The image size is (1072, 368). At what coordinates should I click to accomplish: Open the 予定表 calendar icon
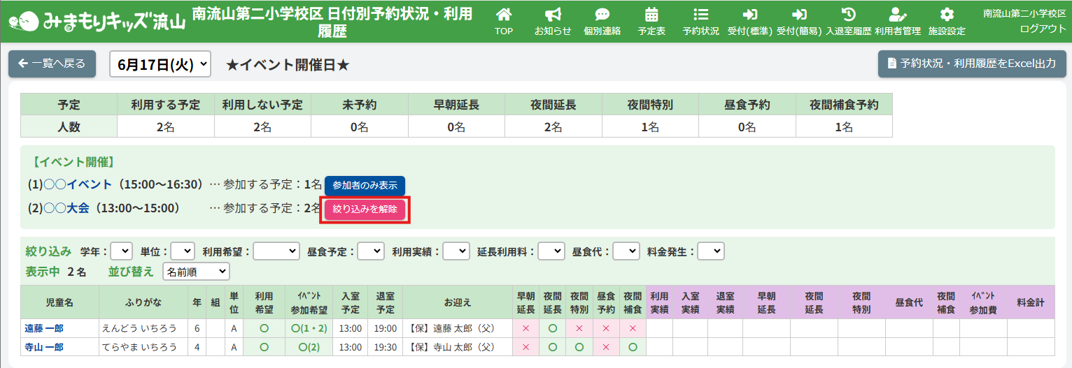(x=651, y=15)
